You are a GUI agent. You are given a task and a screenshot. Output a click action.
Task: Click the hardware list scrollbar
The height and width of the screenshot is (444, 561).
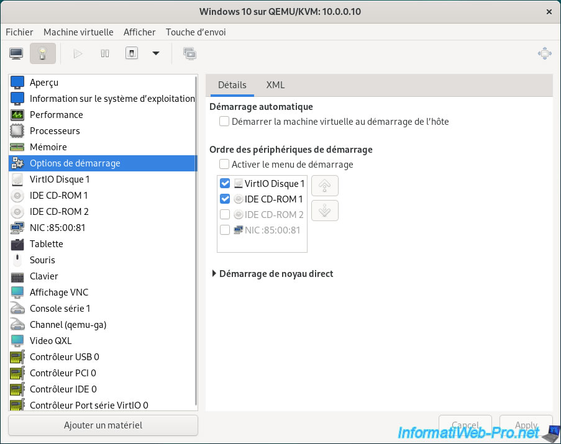[196, 240]
